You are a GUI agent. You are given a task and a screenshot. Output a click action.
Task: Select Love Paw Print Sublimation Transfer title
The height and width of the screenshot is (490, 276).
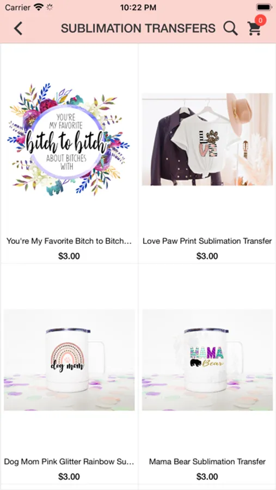207,241
